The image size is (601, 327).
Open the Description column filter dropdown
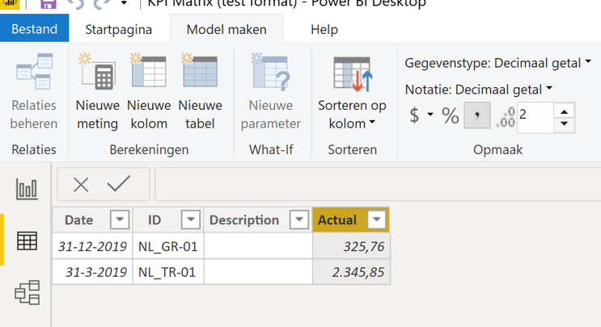[x=299, y=220]
